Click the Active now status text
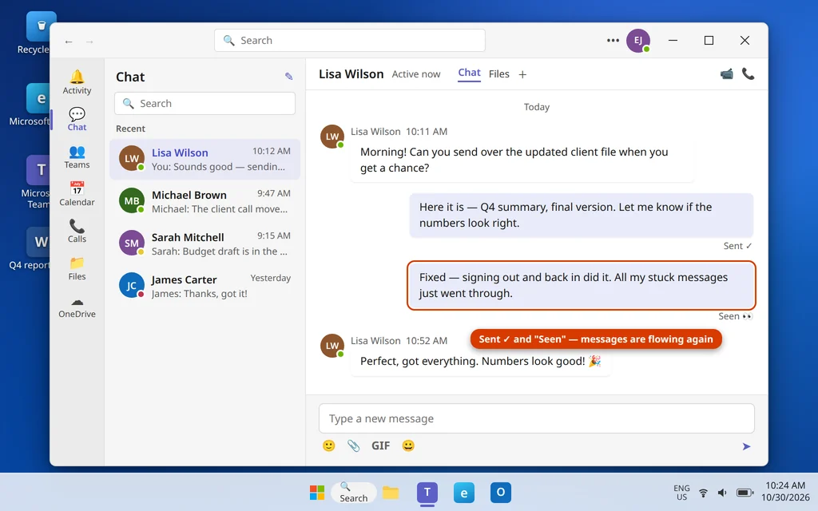The width and height of the screenshot is (818, 511). point(415,74)
